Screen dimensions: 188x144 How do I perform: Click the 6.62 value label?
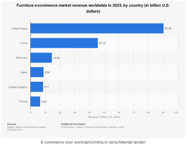44,101
